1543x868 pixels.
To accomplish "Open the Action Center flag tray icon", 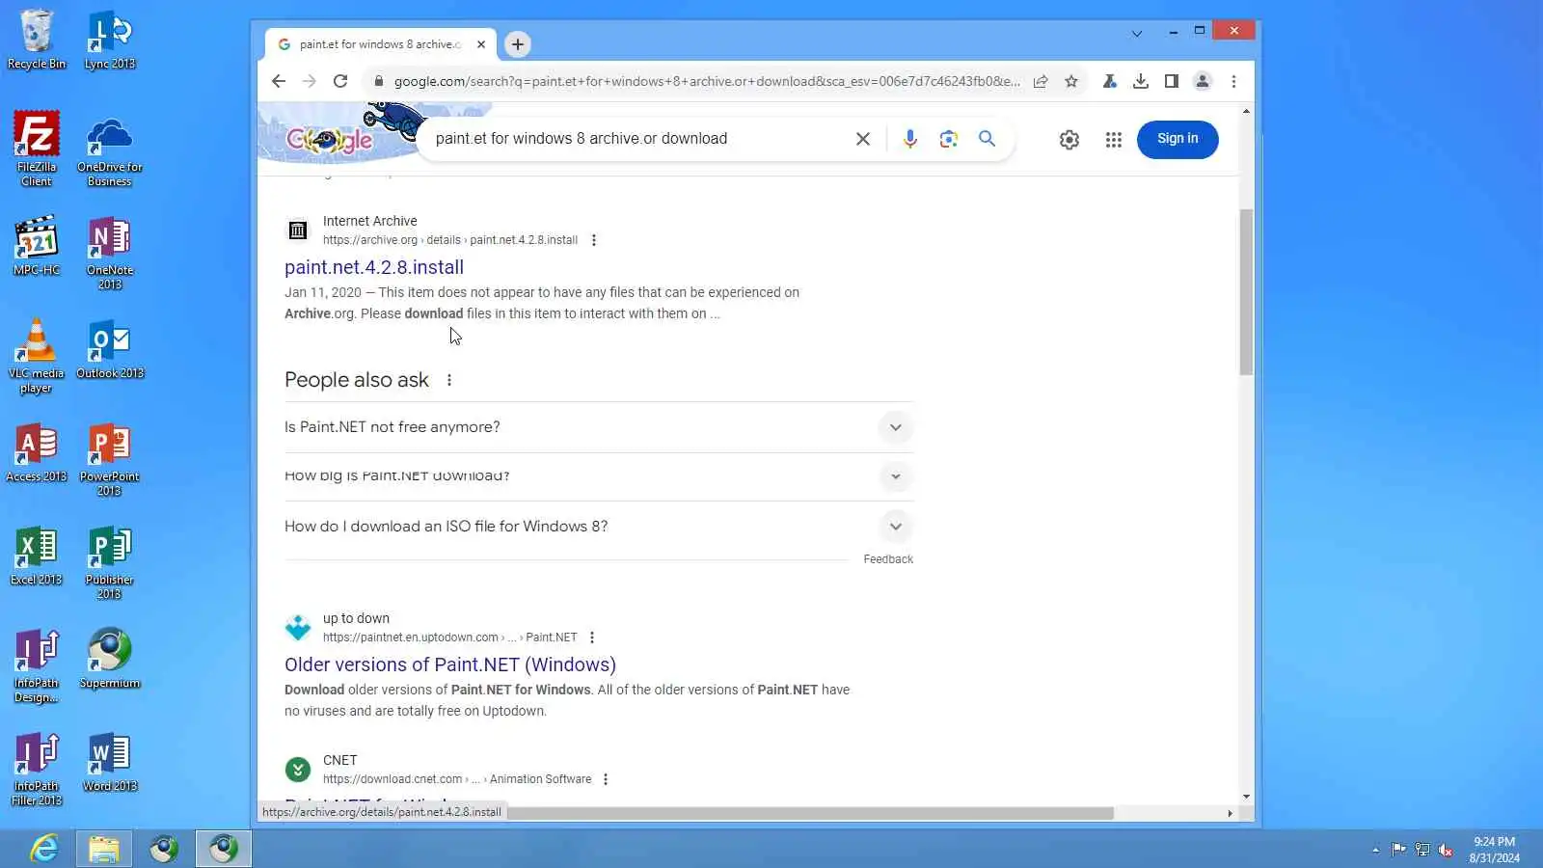I will (x=1398, y=850).
